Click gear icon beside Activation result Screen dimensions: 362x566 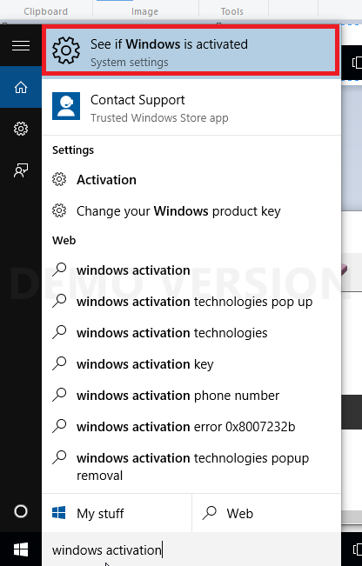pyautogui.click(x=59, y=179)
